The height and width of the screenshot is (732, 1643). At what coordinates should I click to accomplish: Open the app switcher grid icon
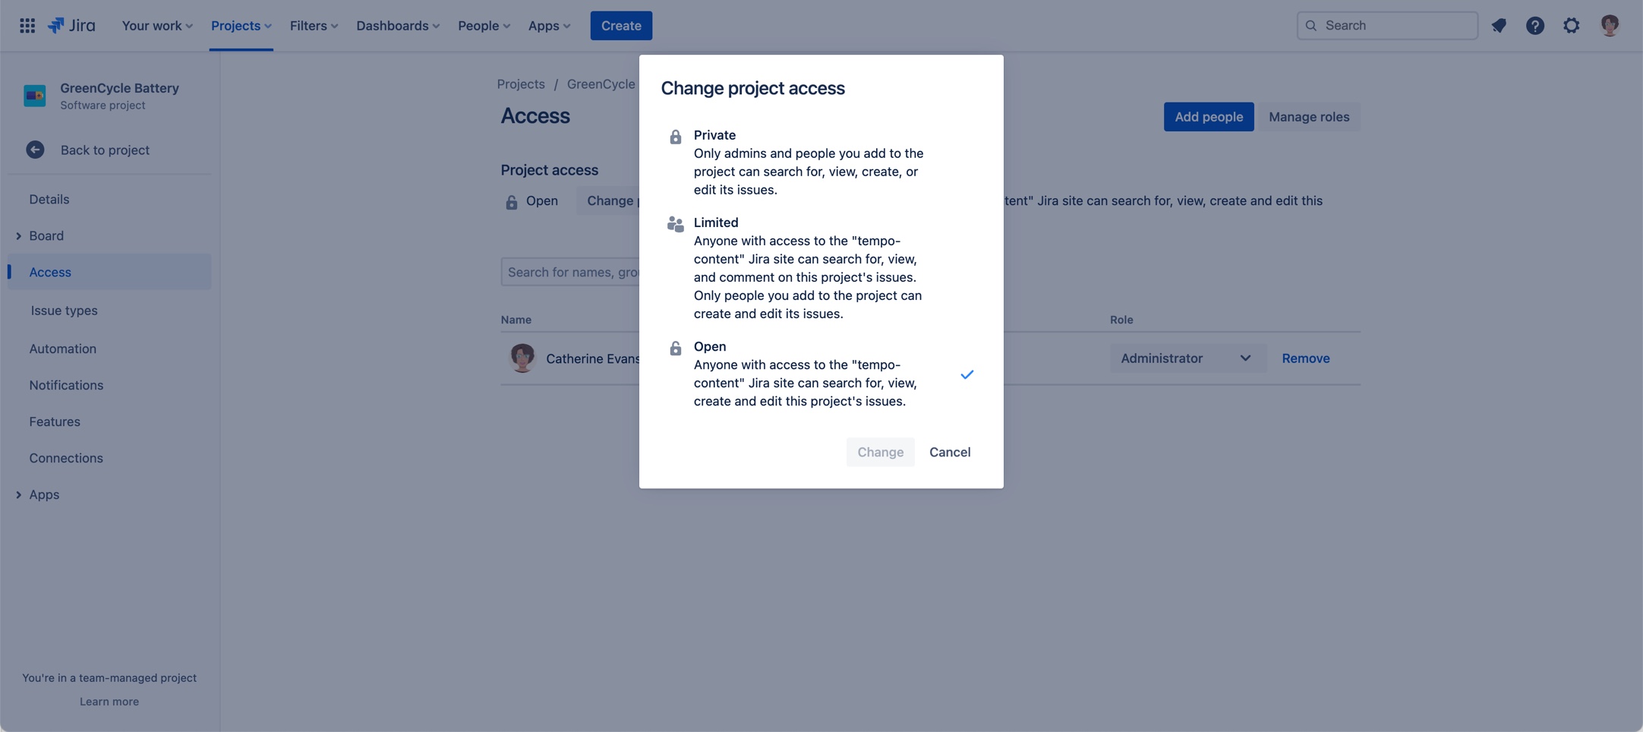pos(27,26)
